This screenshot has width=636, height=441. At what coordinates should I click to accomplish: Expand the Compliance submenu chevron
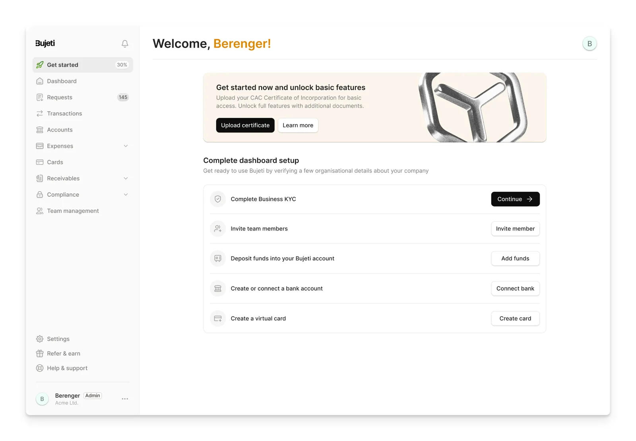click(126, 195)
